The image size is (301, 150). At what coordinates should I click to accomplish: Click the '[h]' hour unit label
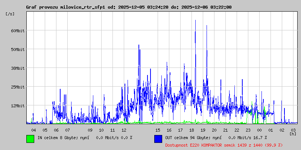[x=293, y=133]
